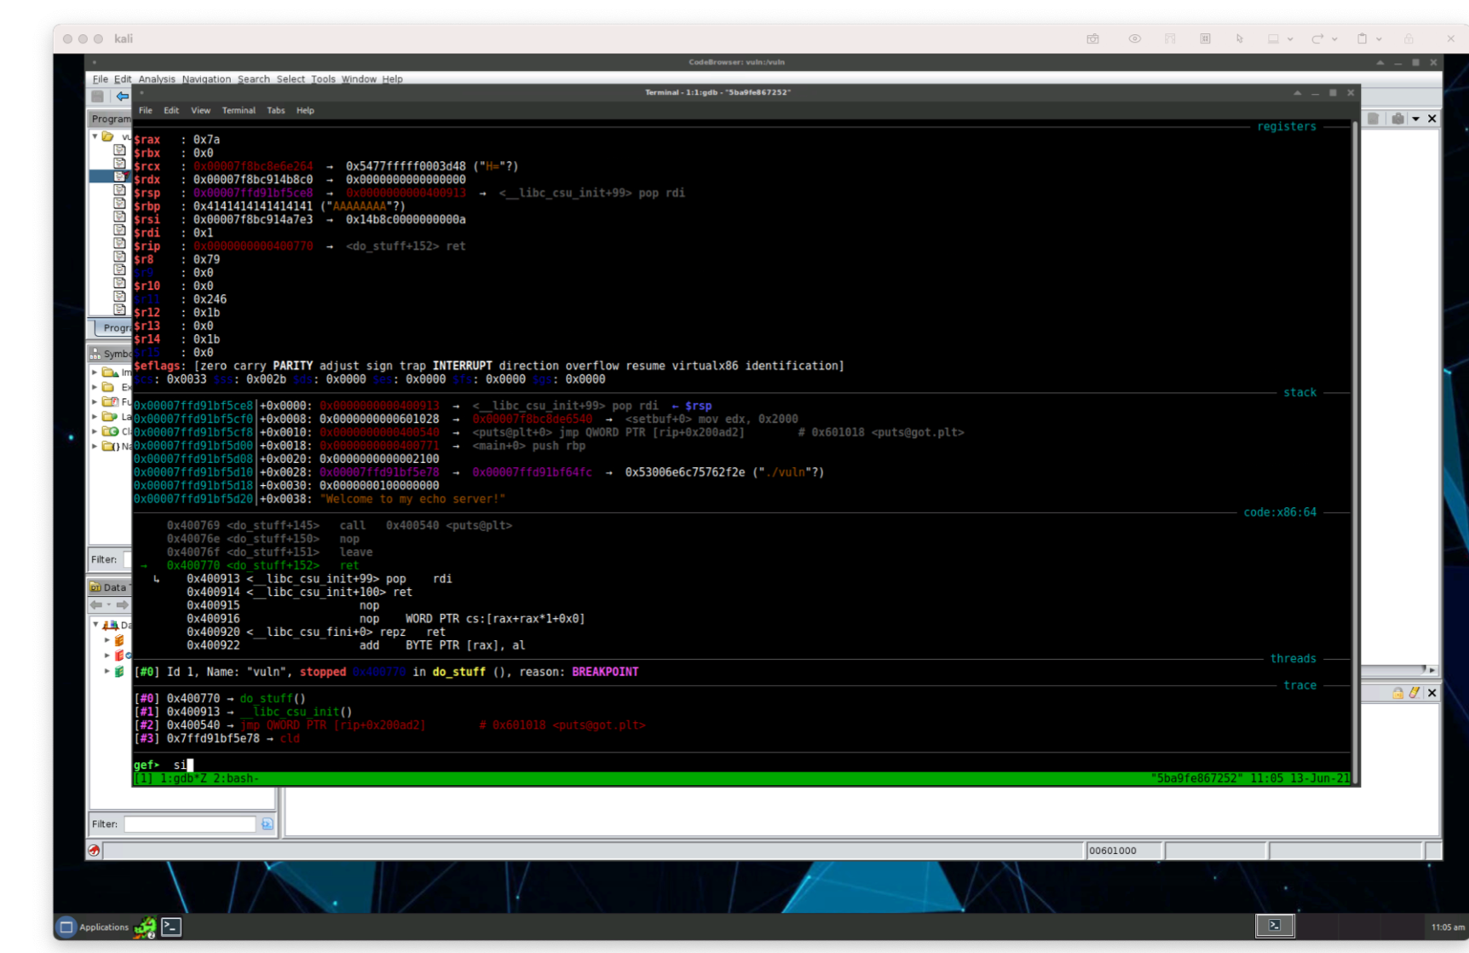
Task: Switch to the Program Tree tab
Action: (x=117, y=327)
